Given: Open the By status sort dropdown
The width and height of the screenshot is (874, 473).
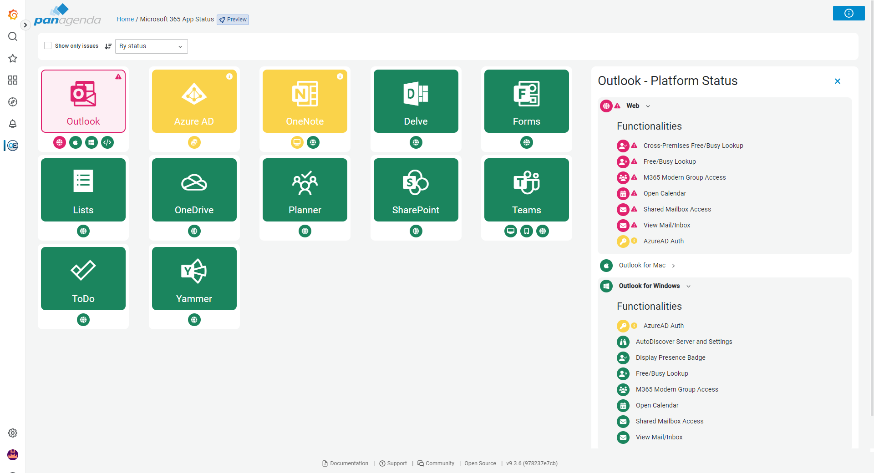Looking at the screenshot, I should tap(151, 46).
